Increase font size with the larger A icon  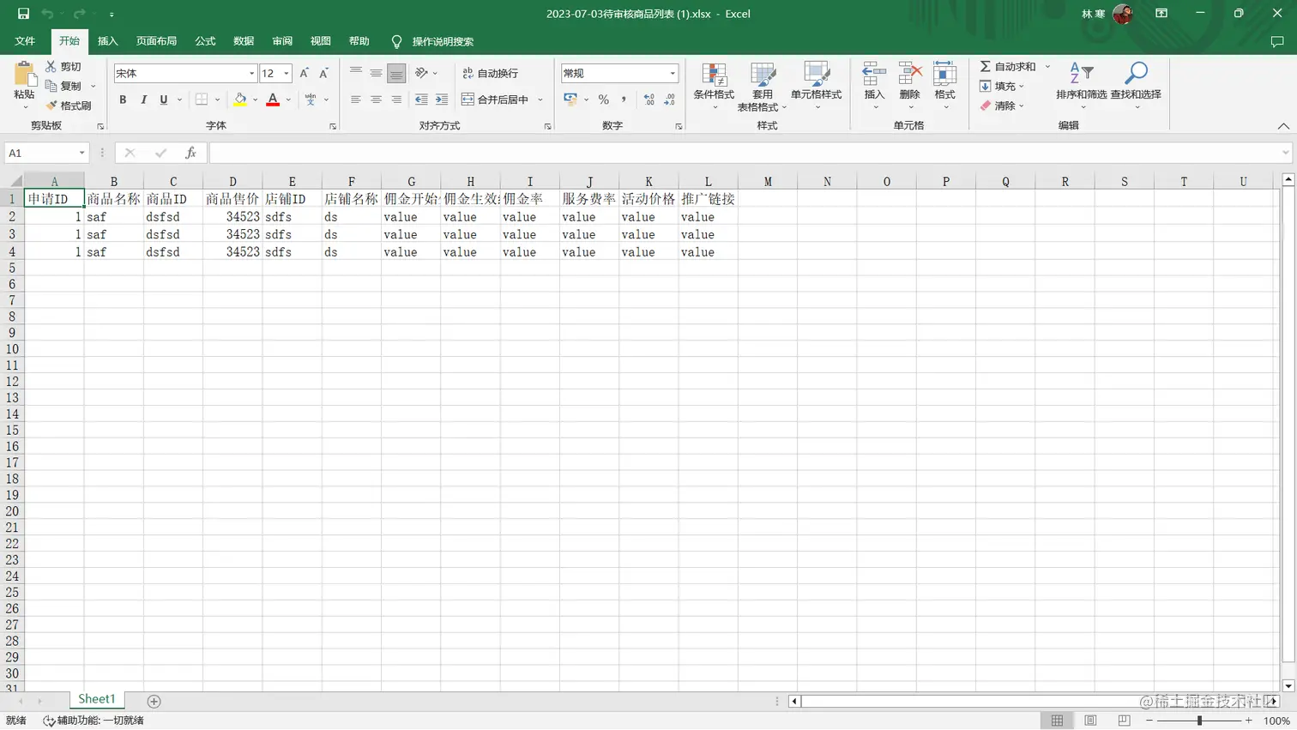pyautogui.click(x=304, y=74)
